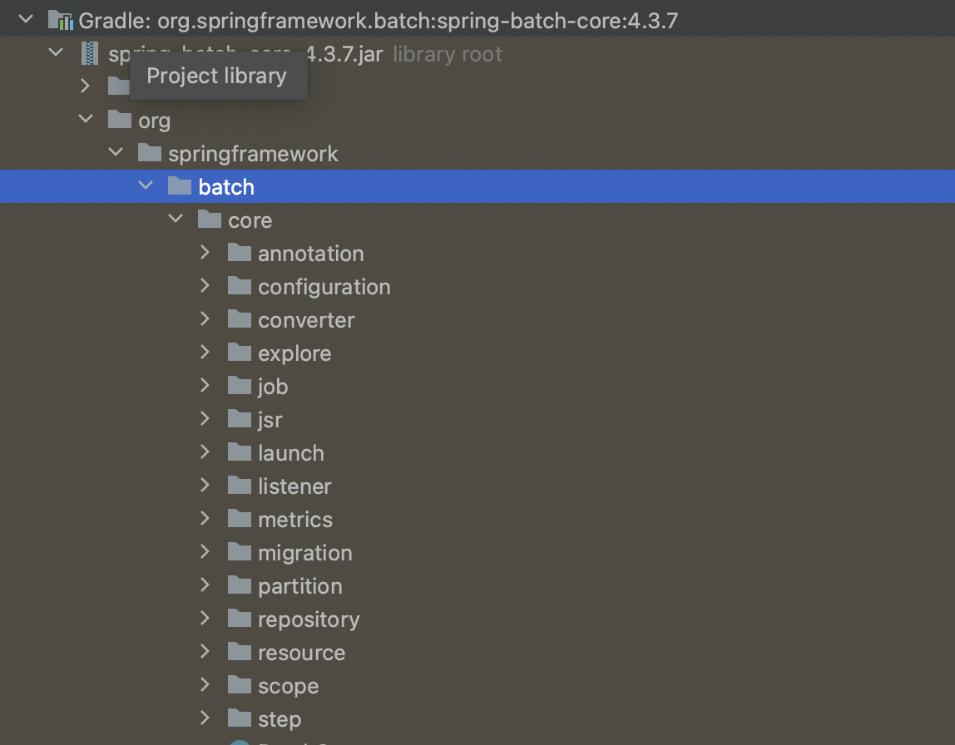Click the metrics folder icon
The width and height of the screenshot is (955, 745).
[x=239, y=519]
